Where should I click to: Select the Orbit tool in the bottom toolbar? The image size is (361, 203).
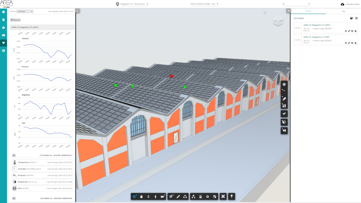click(135, 197)
